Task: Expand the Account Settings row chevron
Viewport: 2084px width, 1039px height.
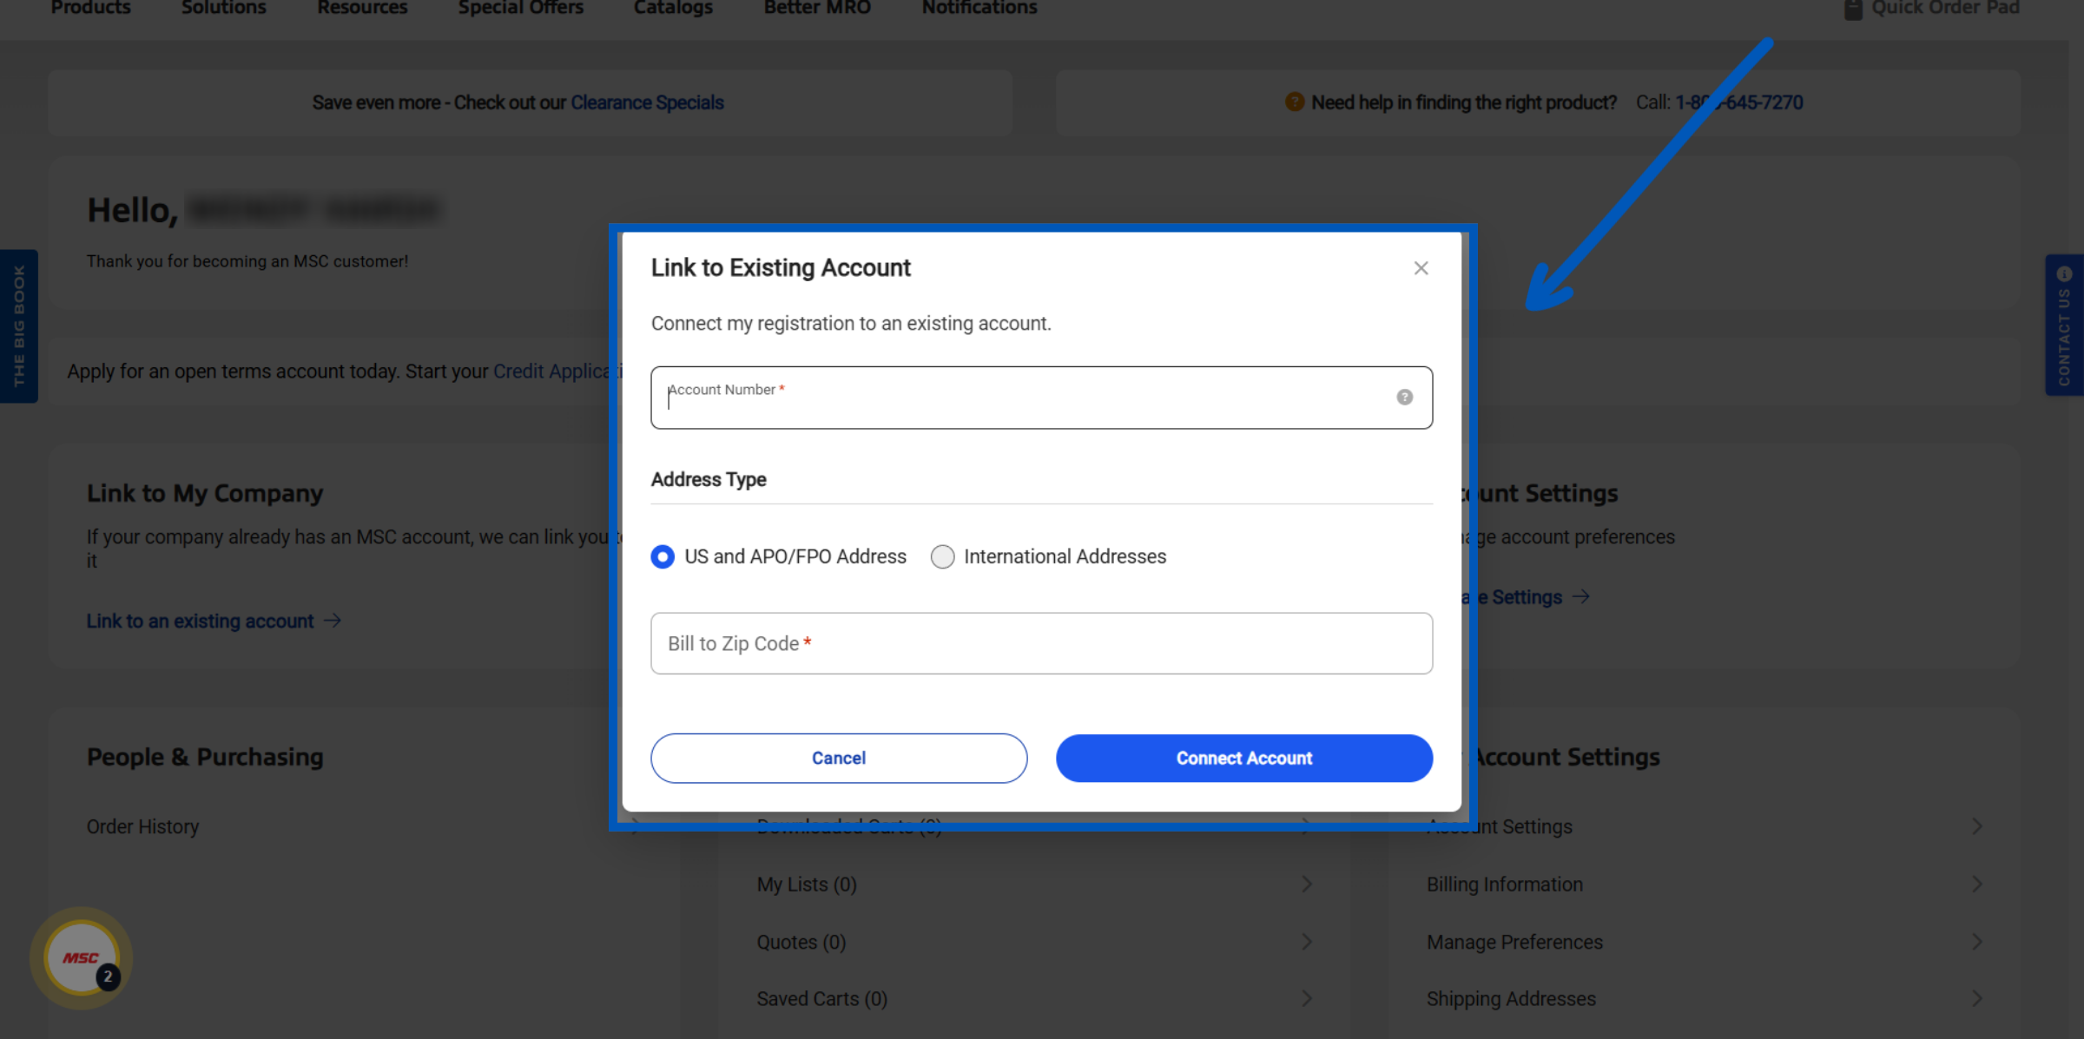Action: pos(1977,826)
